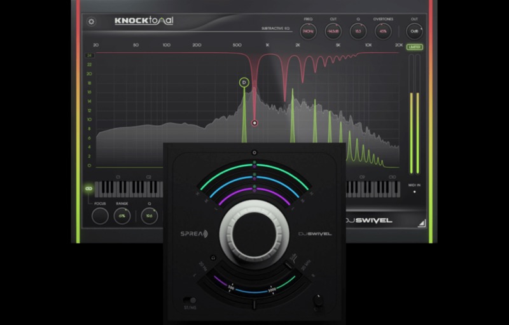509x325 pixels.
Task: Click the small output knob at bottom right of Spread
Action: [317, 298]
